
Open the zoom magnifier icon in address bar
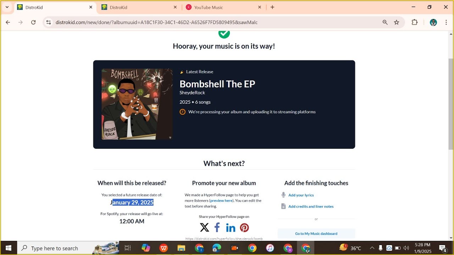point(385,22)
